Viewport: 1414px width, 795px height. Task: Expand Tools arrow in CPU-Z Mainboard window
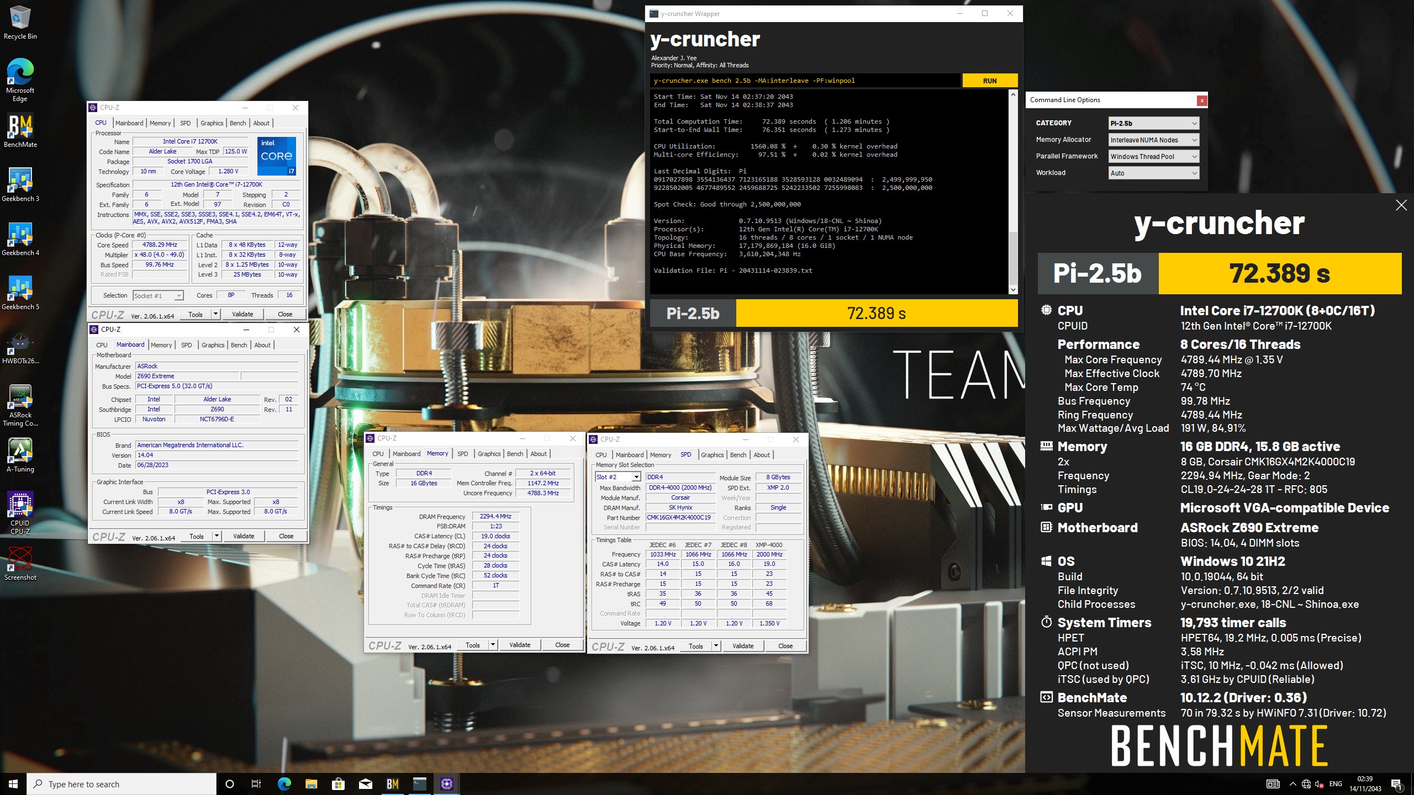(217, 536)
